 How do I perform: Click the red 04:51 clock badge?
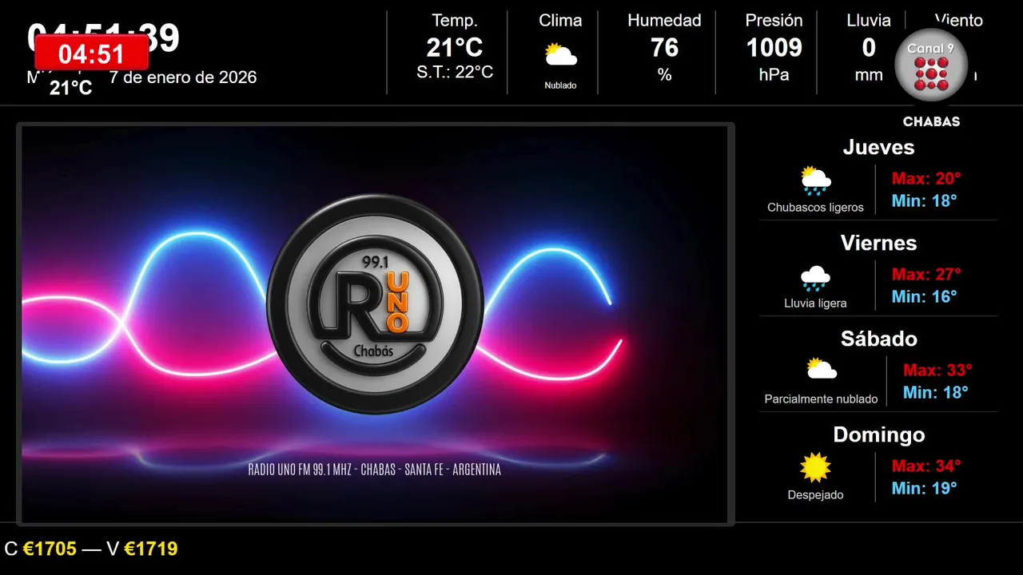coord(92,54)
